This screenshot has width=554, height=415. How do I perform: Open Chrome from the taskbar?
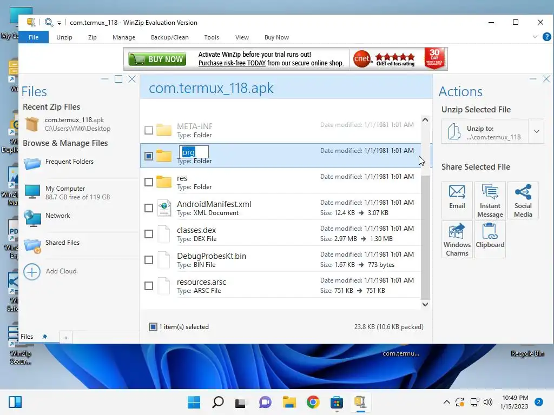[x=313, y=402]
